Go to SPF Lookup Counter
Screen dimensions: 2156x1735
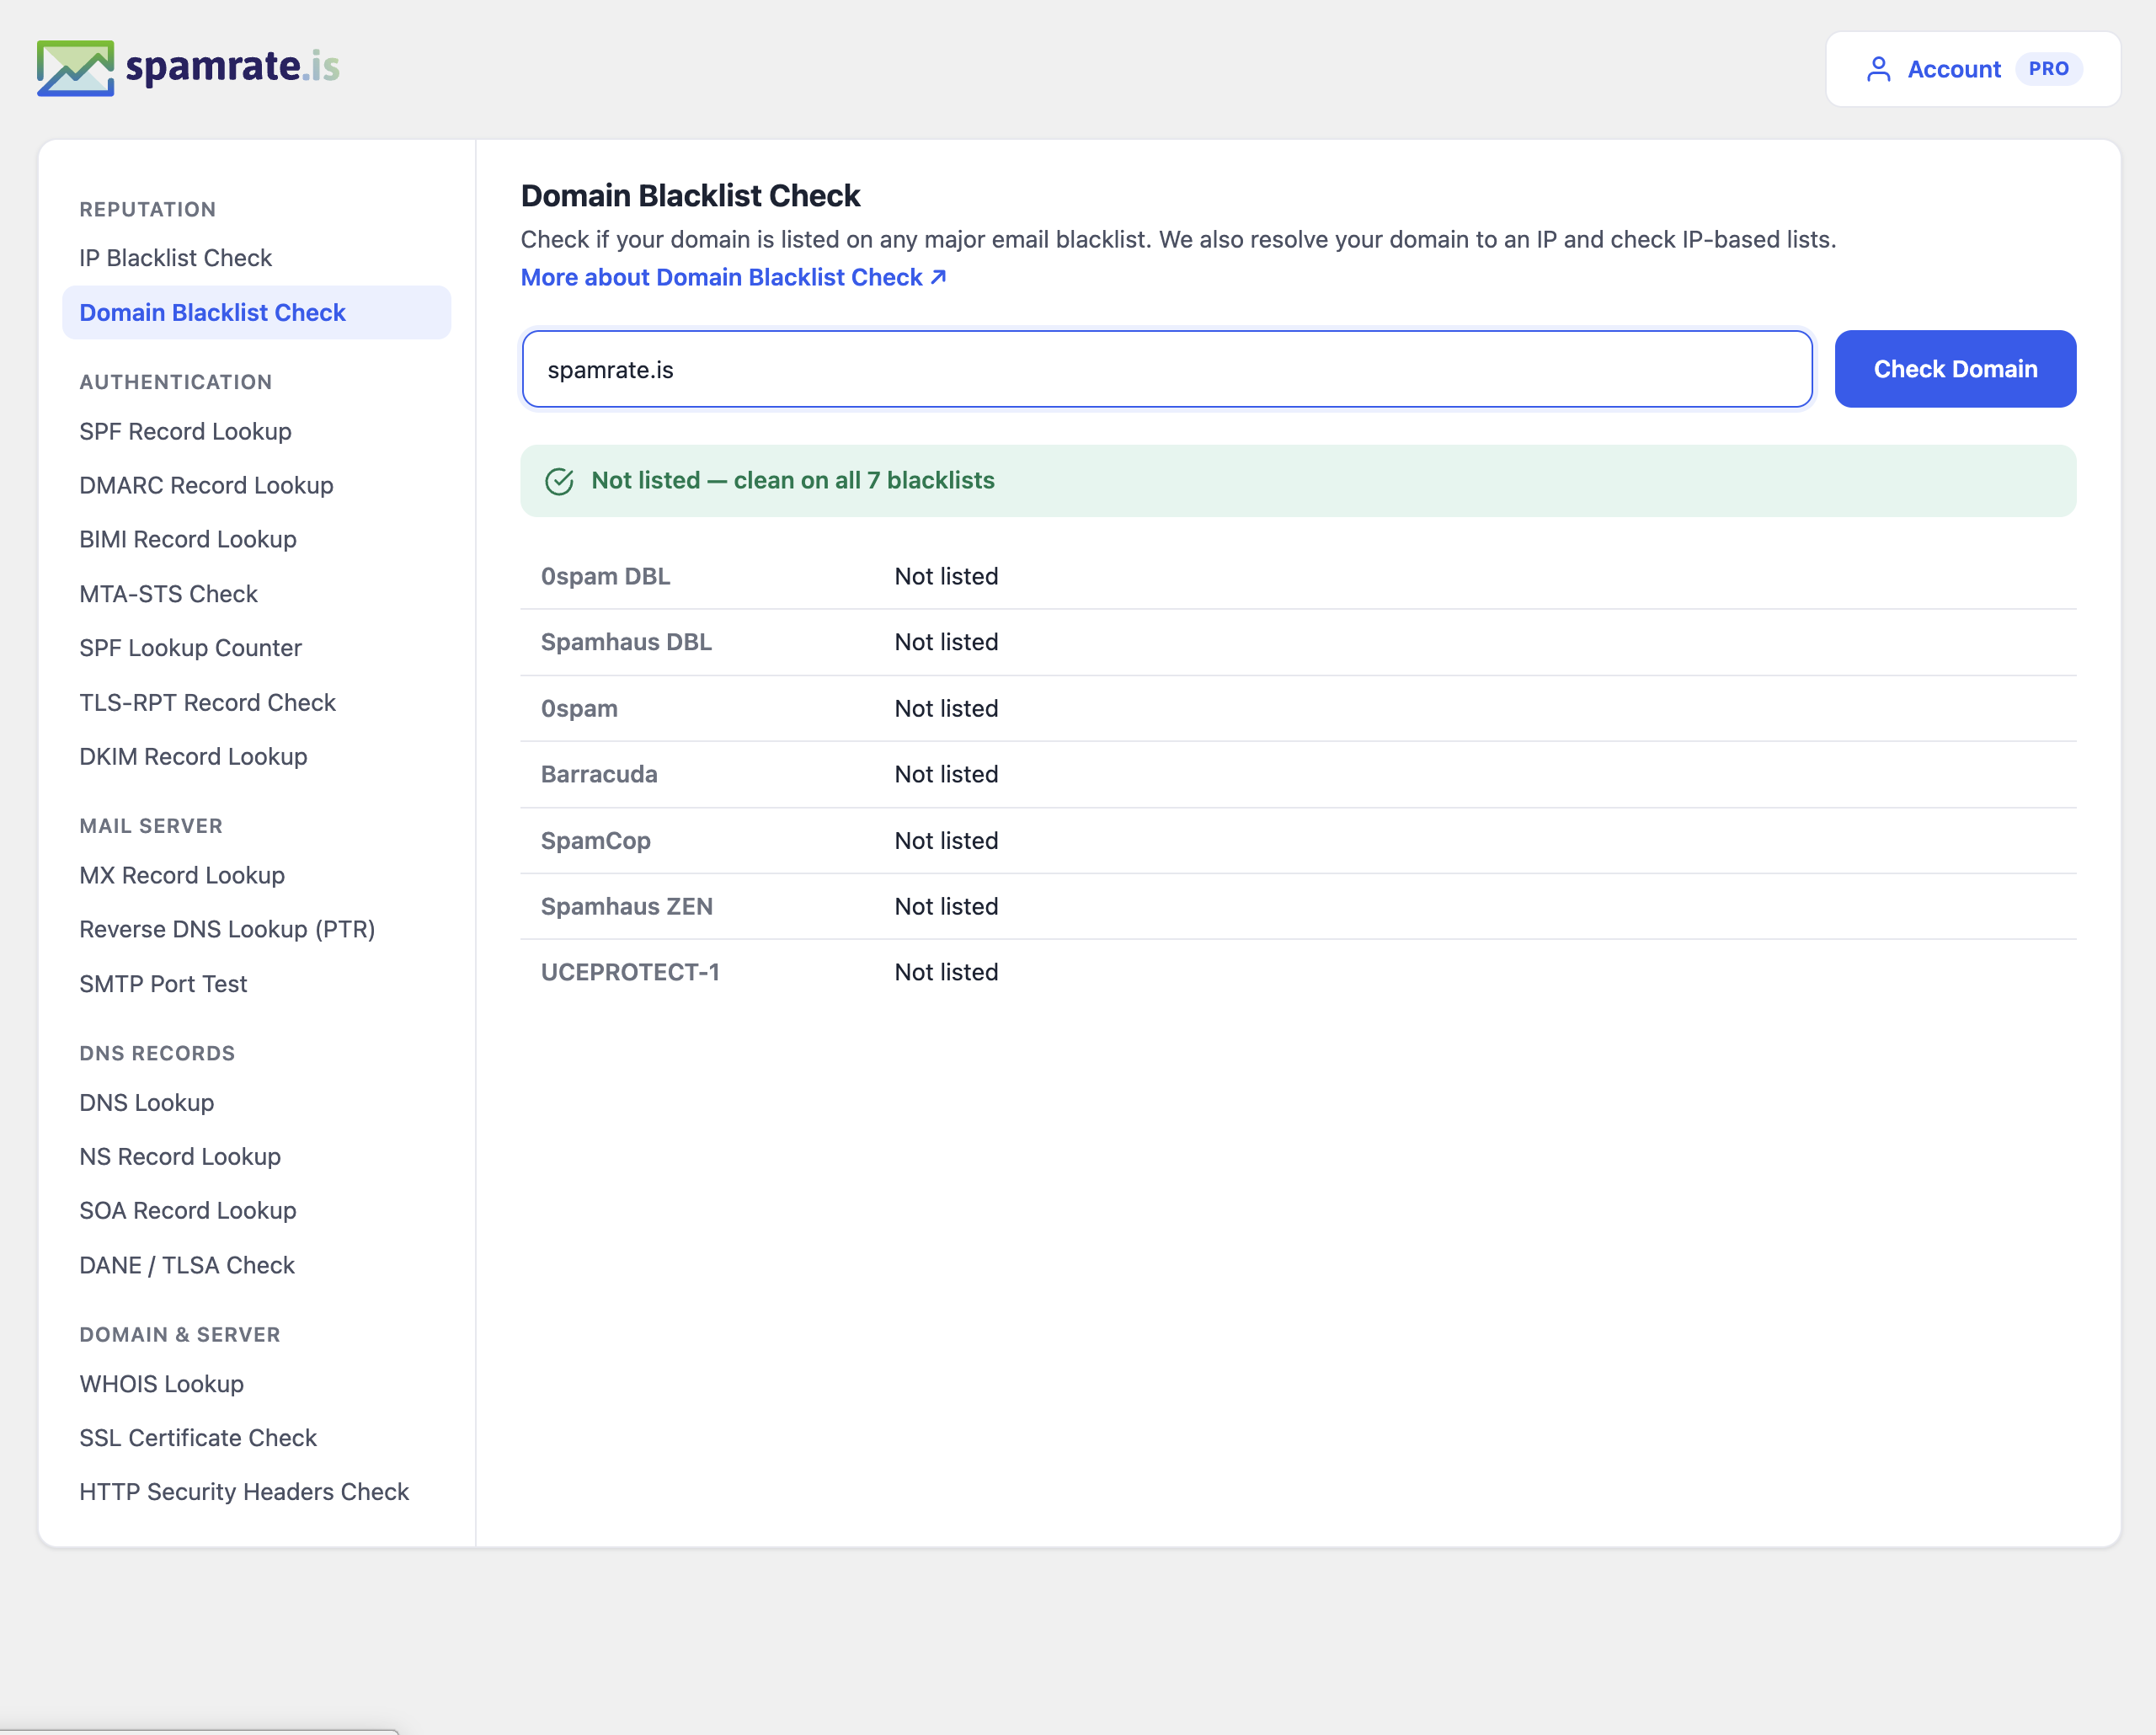click(190, 648)
